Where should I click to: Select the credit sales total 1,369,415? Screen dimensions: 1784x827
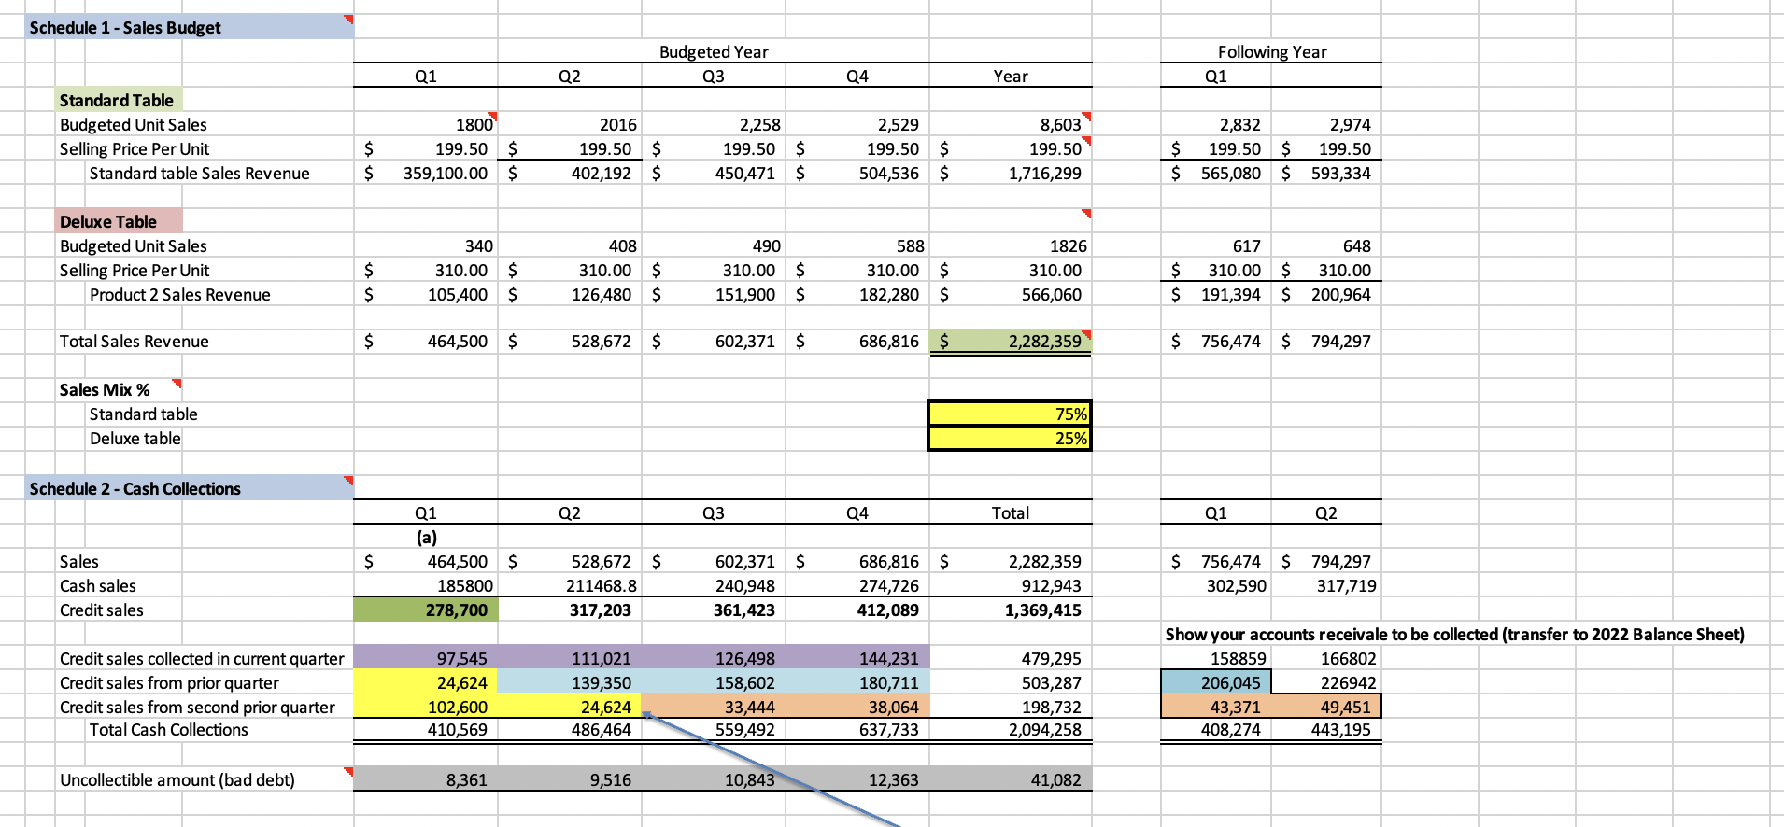click(x=1011, y=610)
